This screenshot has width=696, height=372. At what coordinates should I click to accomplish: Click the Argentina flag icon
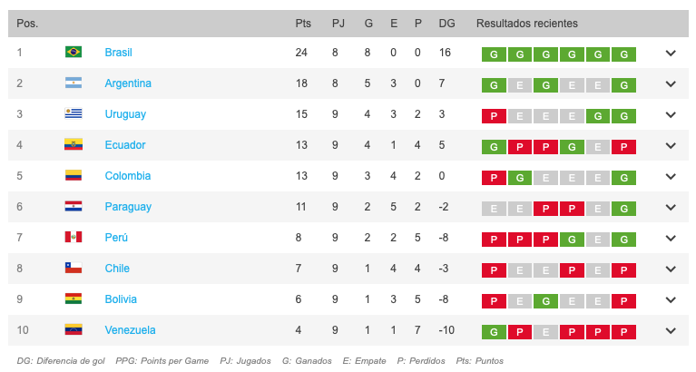(x=74, y=83)
